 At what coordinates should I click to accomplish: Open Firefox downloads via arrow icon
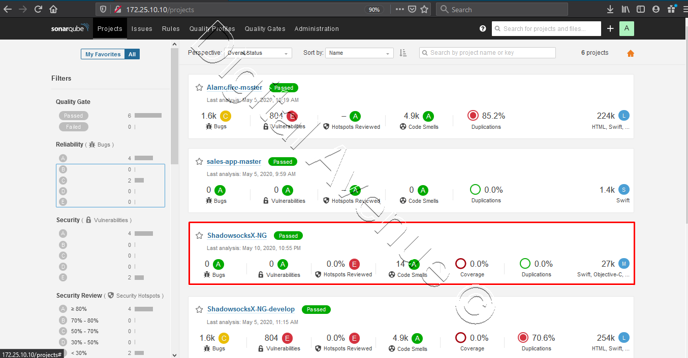pos(610,9)
